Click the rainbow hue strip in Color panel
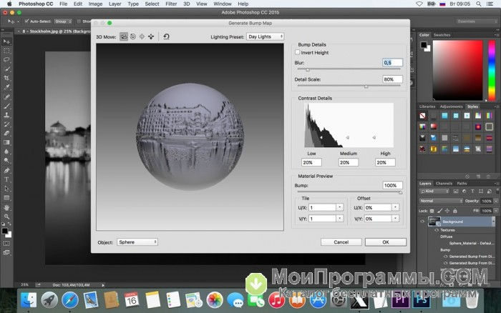This screenshot has width=501, height=313. point(492,70)
